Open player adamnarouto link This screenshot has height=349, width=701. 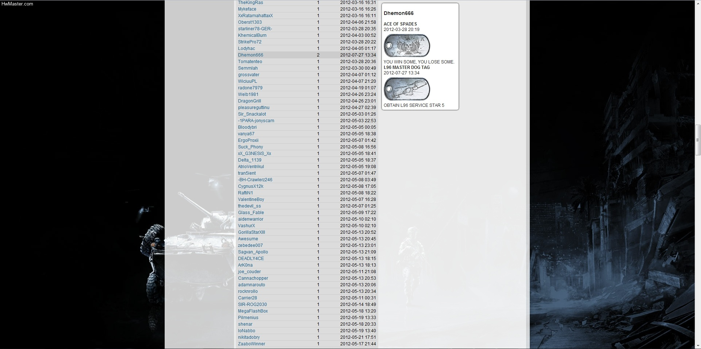coord(252,285)
